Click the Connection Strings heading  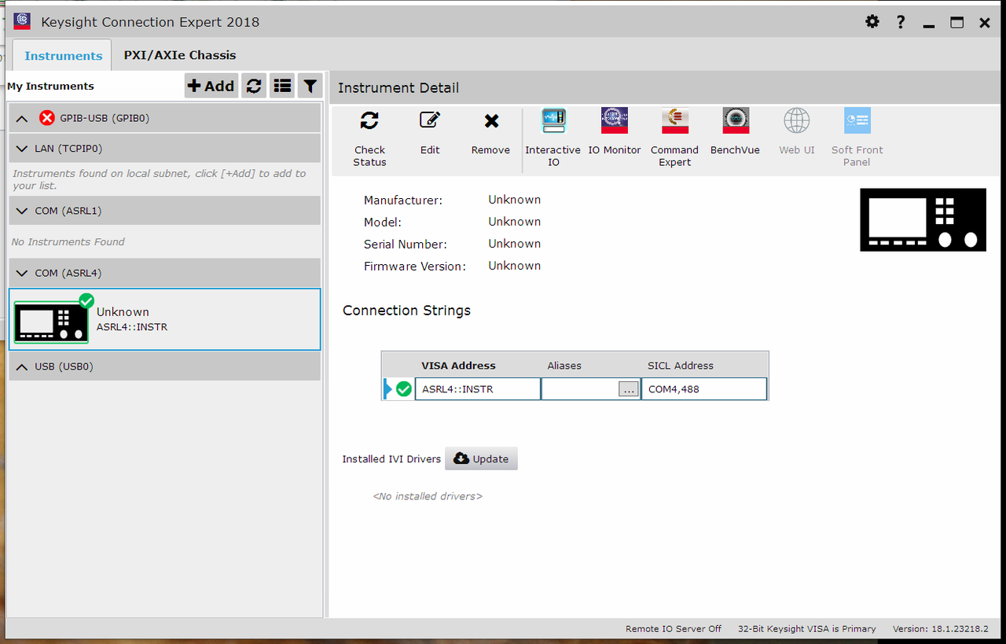[x=406, y=311]
